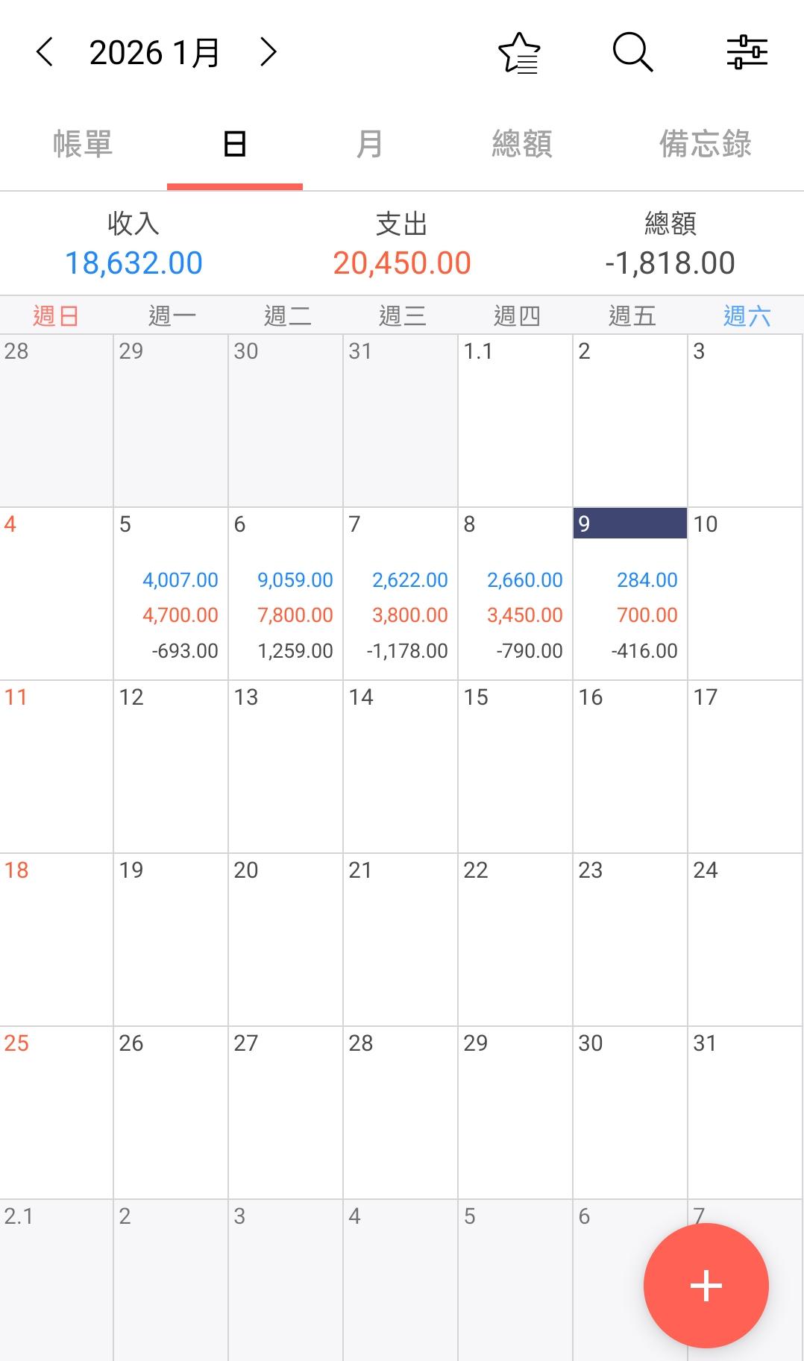The image size is (804, 1361).
Task: Select Saturday the 10th cell
Action: [x=745, y=594]
